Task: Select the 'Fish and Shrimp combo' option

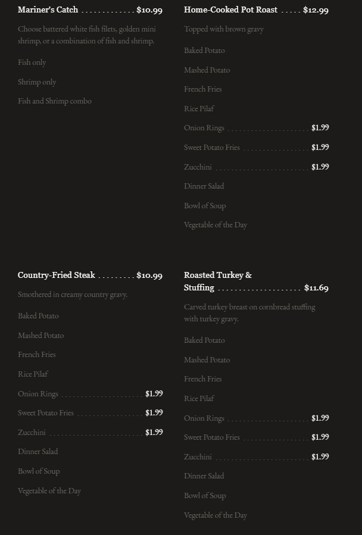Action: [55, 101]
